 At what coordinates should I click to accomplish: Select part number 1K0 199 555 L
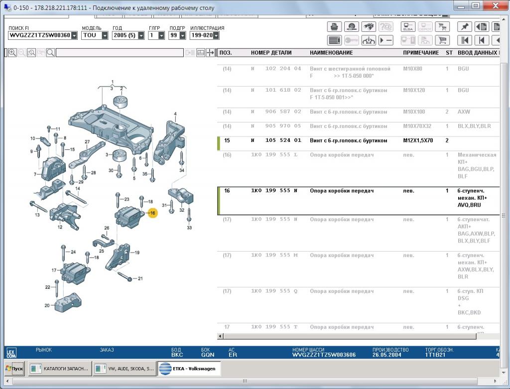pyautogui.click(x=274, y=155)
